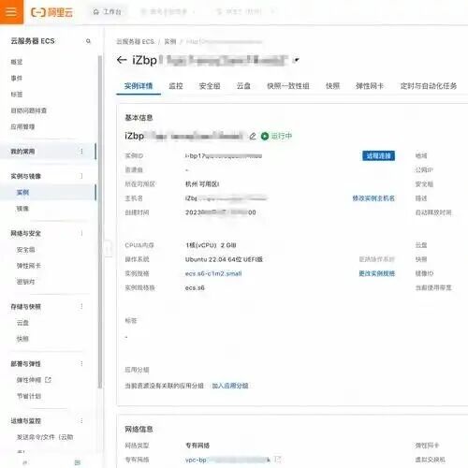Click 加入应用分组 link
The width and height of the screenshot is (468, 468).
coord(230,386)
